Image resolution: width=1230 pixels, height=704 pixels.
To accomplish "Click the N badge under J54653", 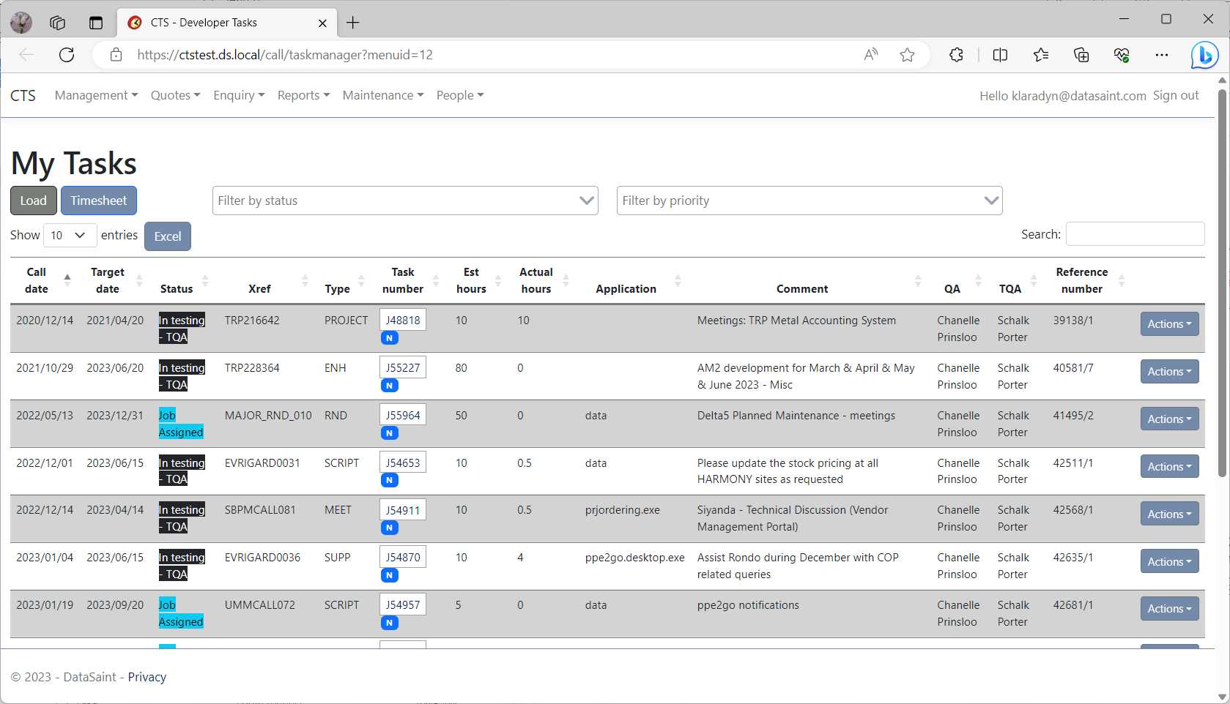I will [x=390, y=480].
